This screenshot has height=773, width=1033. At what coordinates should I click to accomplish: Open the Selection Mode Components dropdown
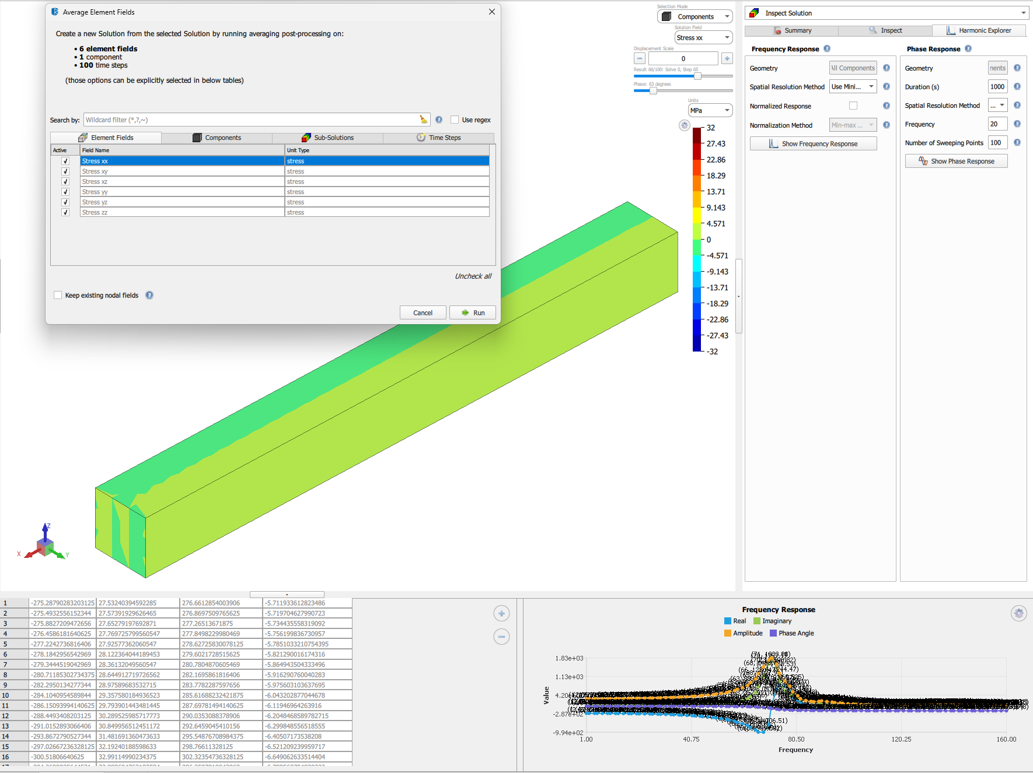point(695,17)
